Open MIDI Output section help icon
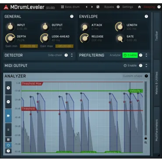The image size is (162, 162). [141, 66]
